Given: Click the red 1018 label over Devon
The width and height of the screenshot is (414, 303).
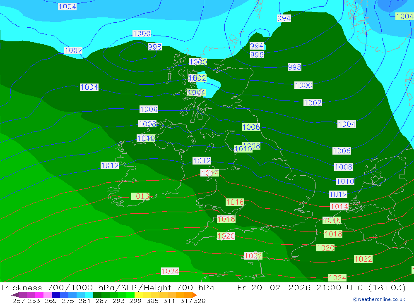Looking at the screenshot, I should [226, 219].
